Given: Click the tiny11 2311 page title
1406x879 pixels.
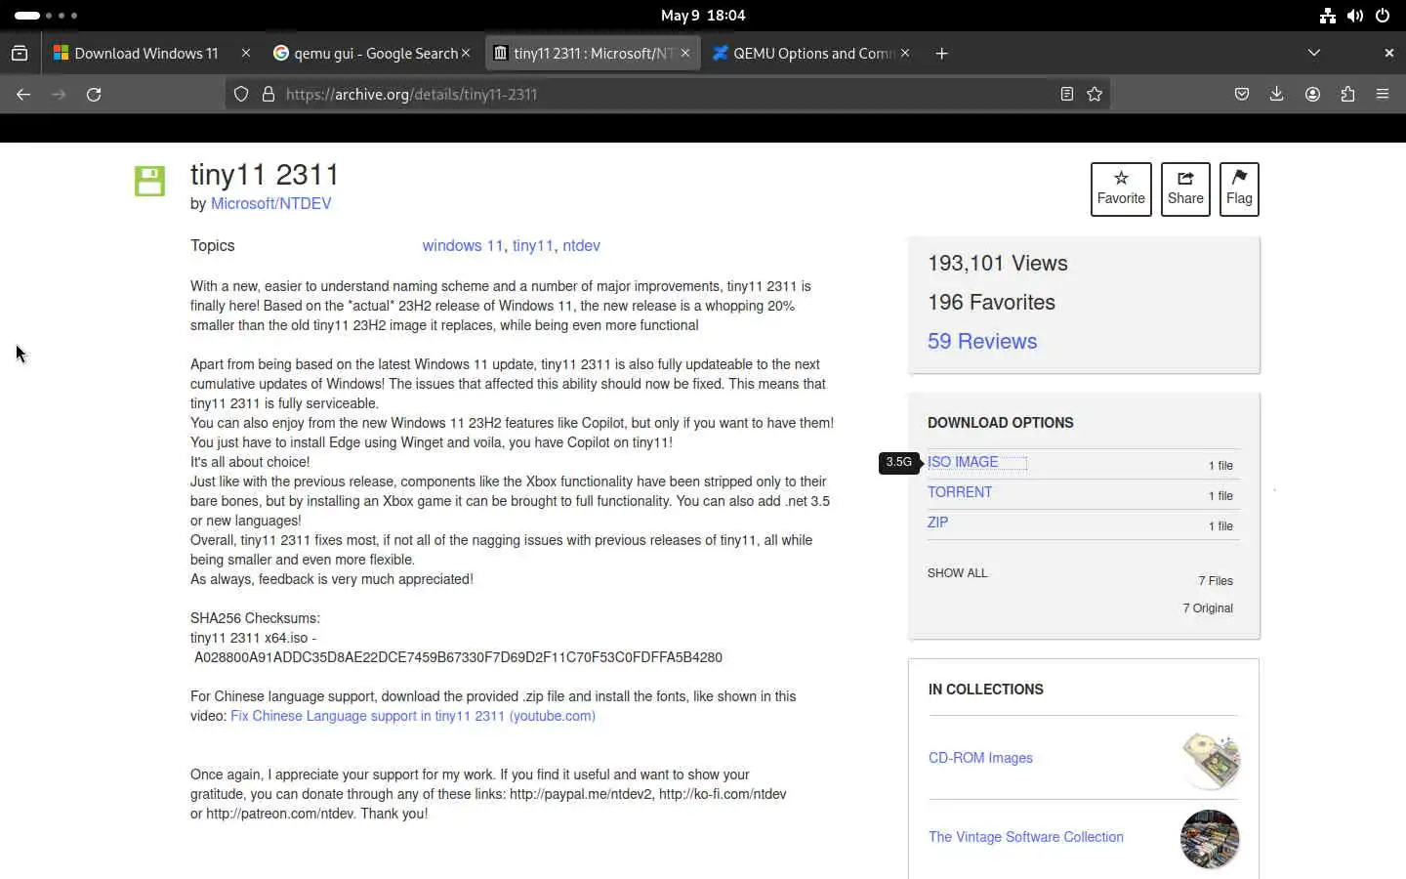Looking at the screenshot, I should click(x=265, y=175).
